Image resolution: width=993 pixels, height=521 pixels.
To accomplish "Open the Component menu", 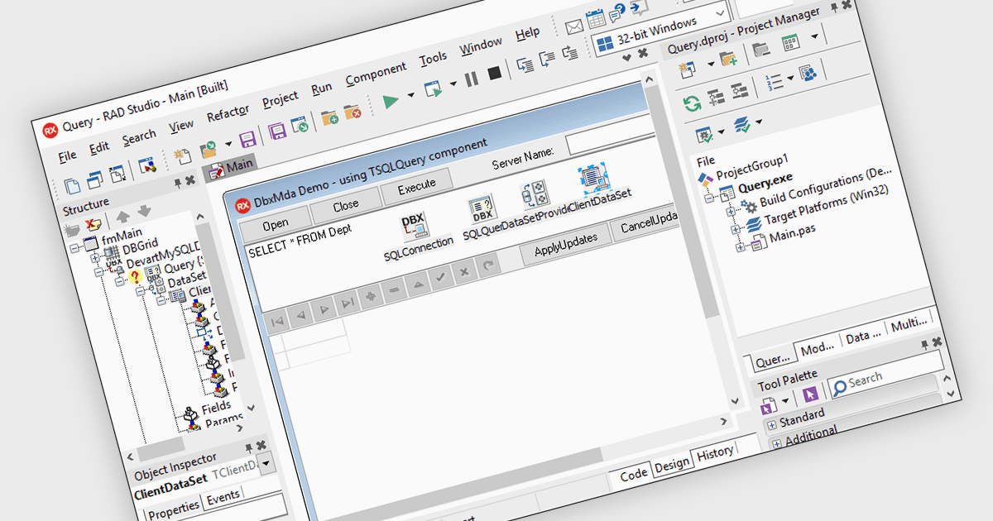I will [x=376, y=74].
